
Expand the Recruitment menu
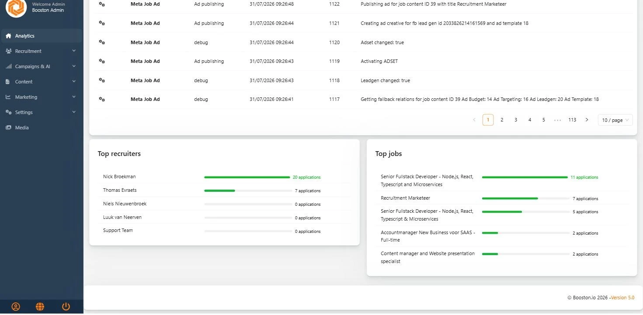[41, 51]
